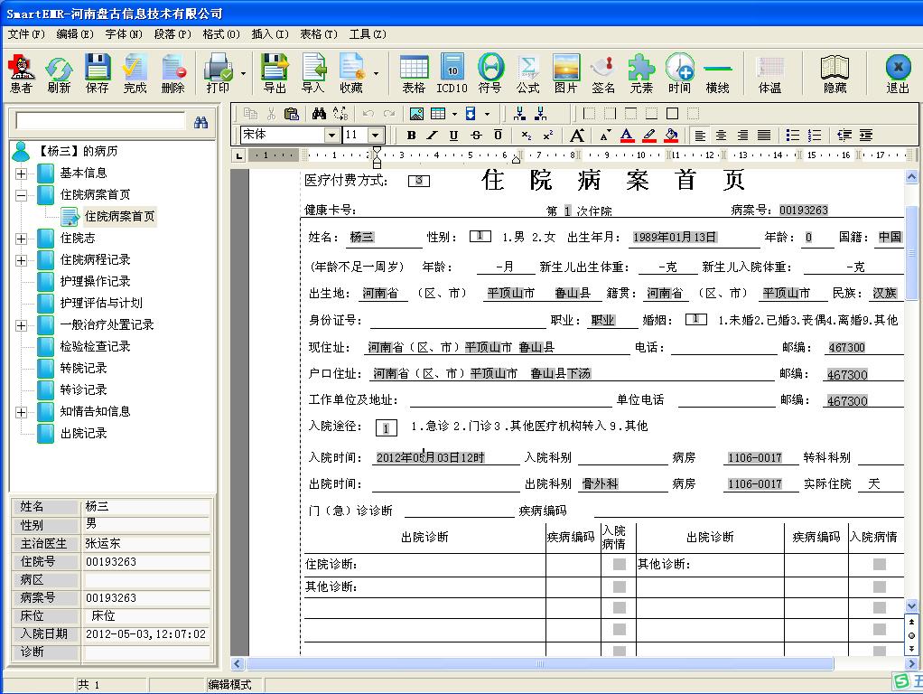Screen dimensions: 923x694
Task: Open the 格式(O) menu
Action: [221, 34]
